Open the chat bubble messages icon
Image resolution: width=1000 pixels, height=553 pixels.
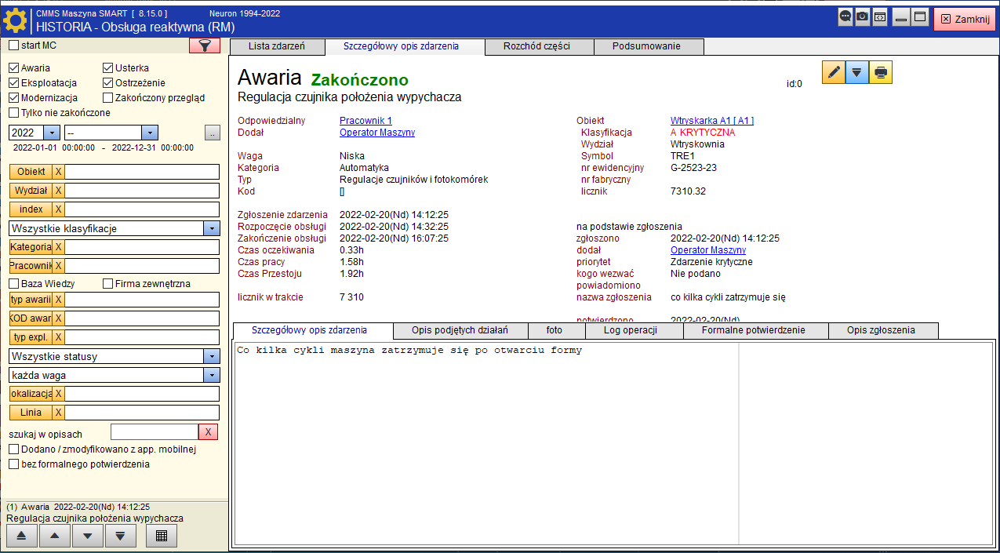[x=845, y=16]
